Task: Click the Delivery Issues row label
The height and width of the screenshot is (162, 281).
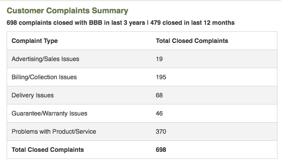Action: pos(32,95)
